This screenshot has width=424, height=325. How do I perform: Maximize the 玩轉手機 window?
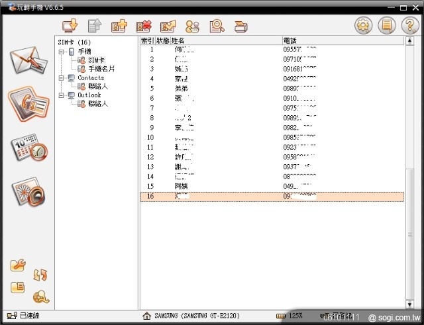point(403,7)
